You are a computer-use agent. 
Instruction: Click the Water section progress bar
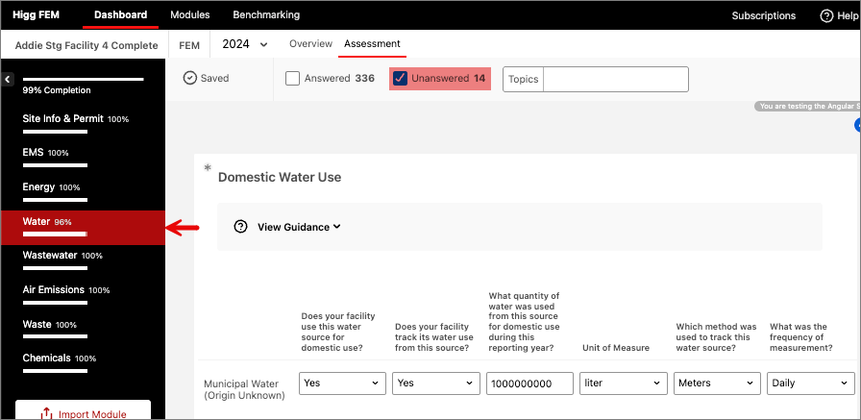(x=55, y=235)
